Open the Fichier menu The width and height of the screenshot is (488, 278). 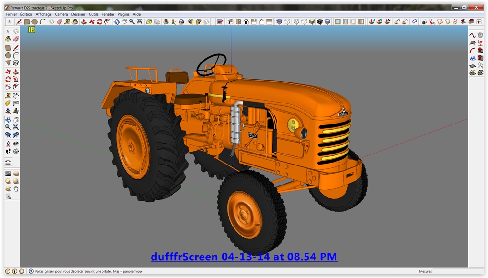pos(11,14)
